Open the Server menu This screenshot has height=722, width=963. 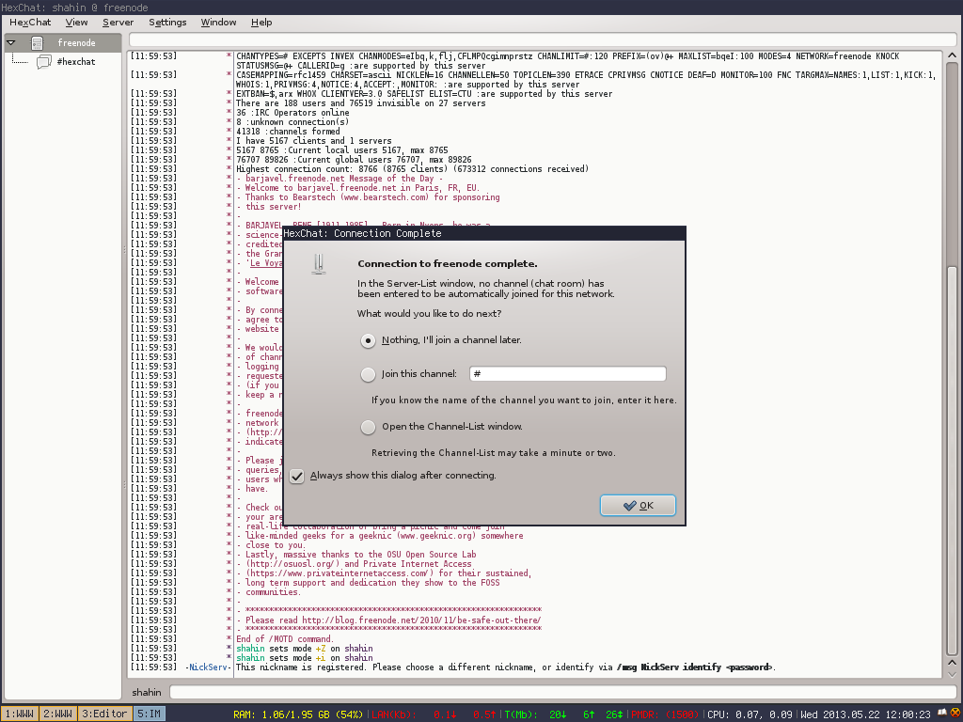[118, 23]
